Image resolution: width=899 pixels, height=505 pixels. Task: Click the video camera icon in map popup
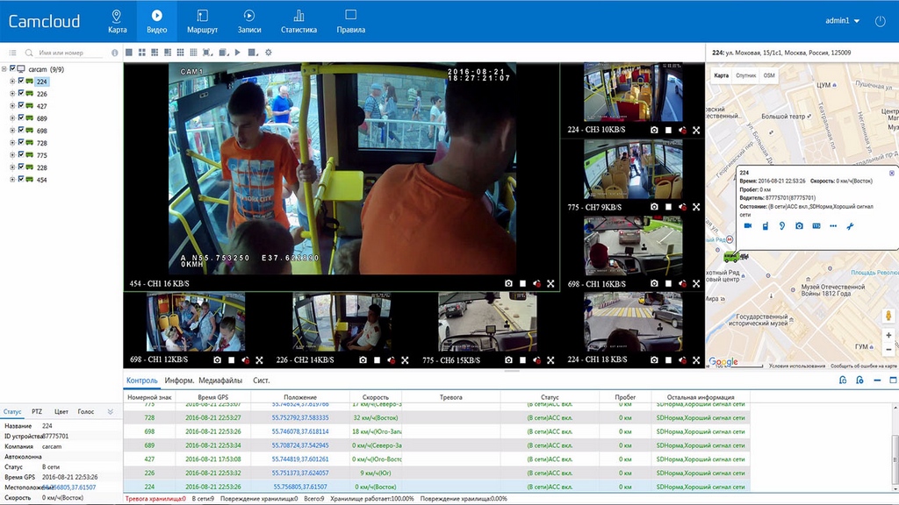[748, 226]
